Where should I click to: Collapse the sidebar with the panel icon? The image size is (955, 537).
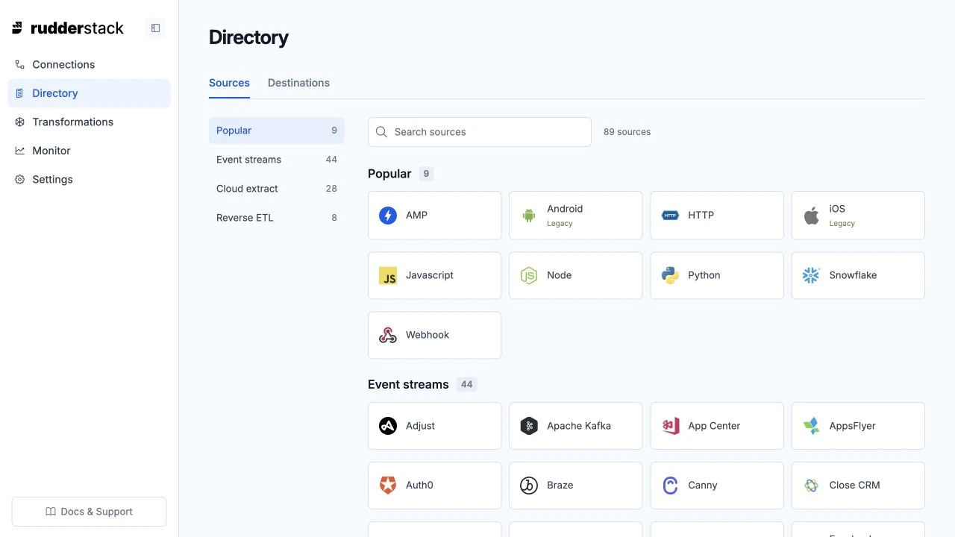155,28
